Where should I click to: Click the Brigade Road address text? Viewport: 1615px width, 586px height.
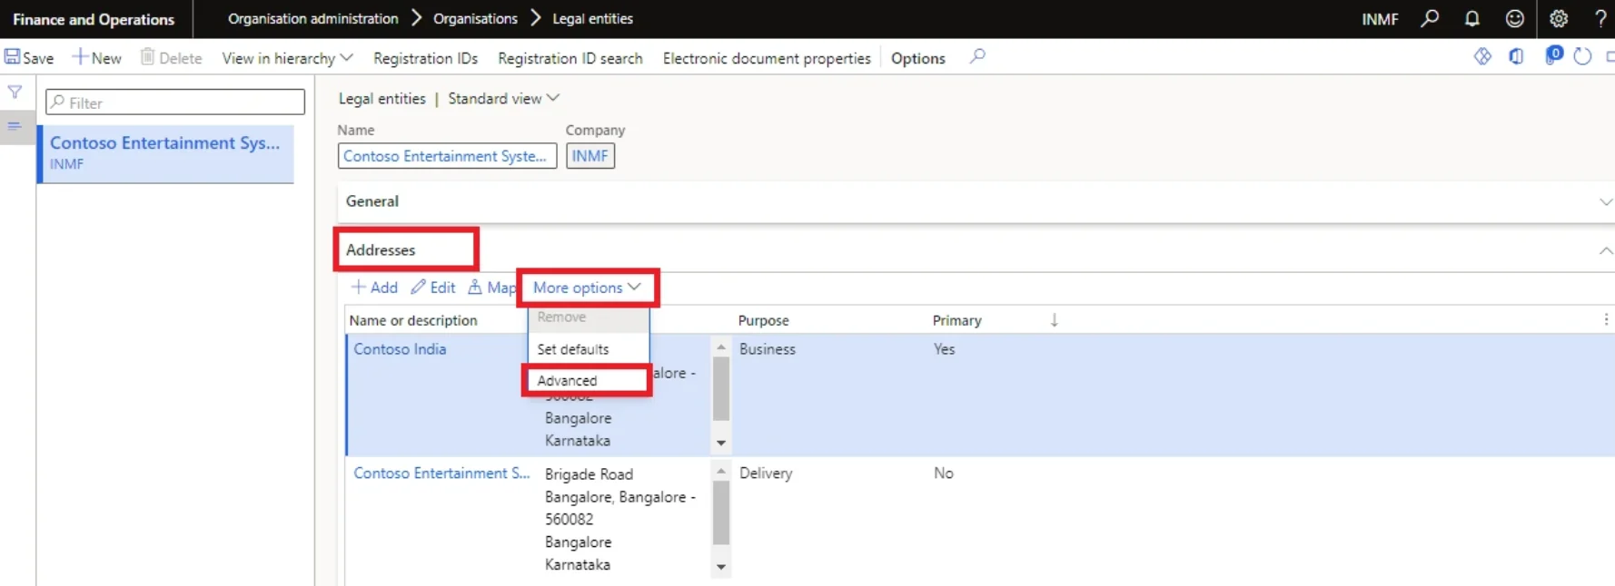(x=589, y=474)
